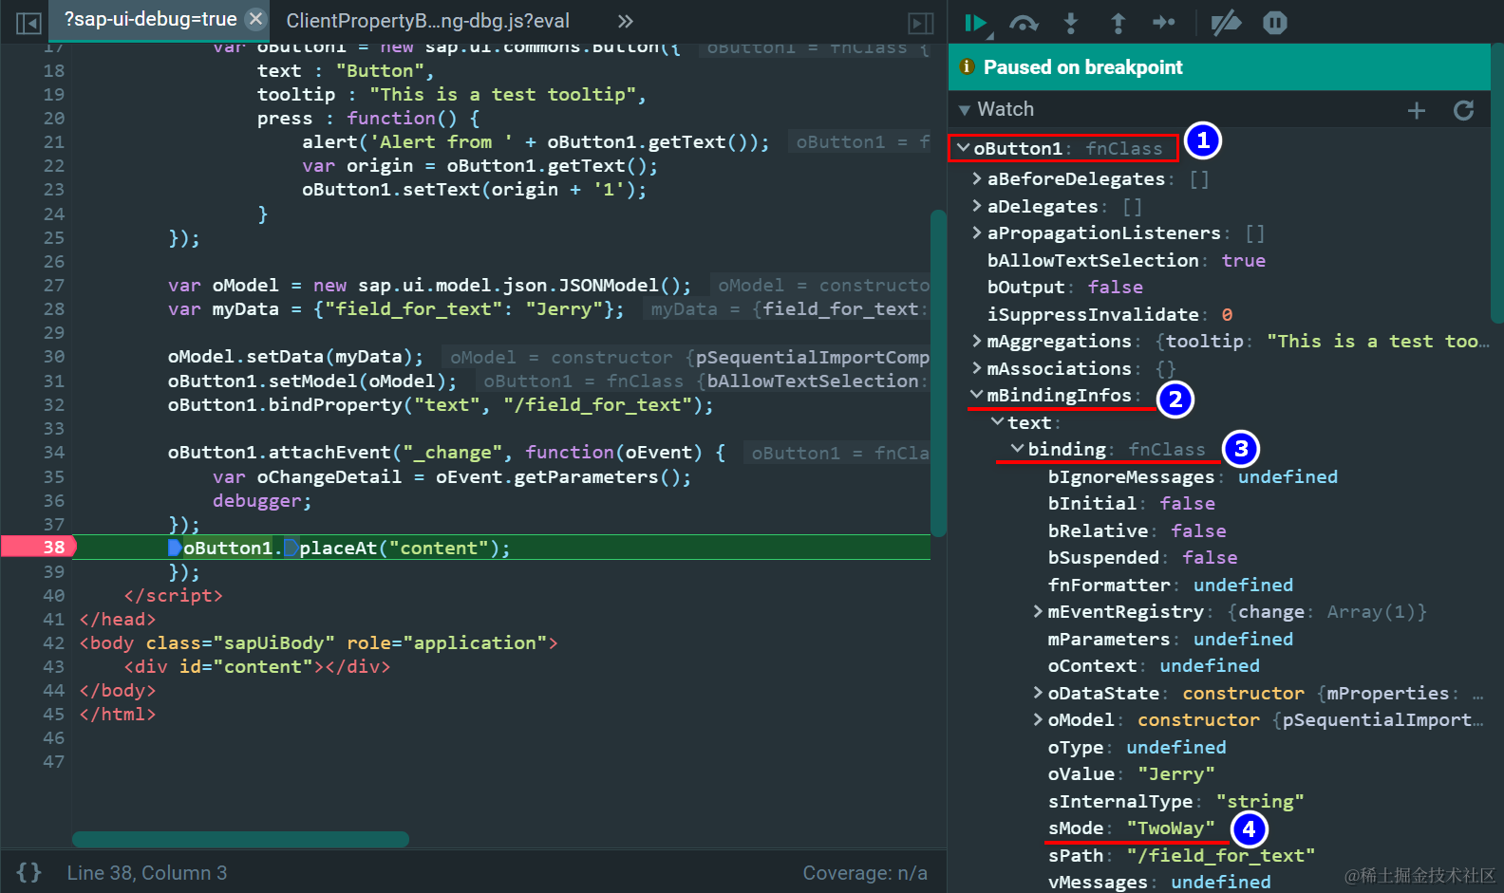Click the placeAt inline breakpoint marker
Screen dimensions: 1504x893
(291, 548)
